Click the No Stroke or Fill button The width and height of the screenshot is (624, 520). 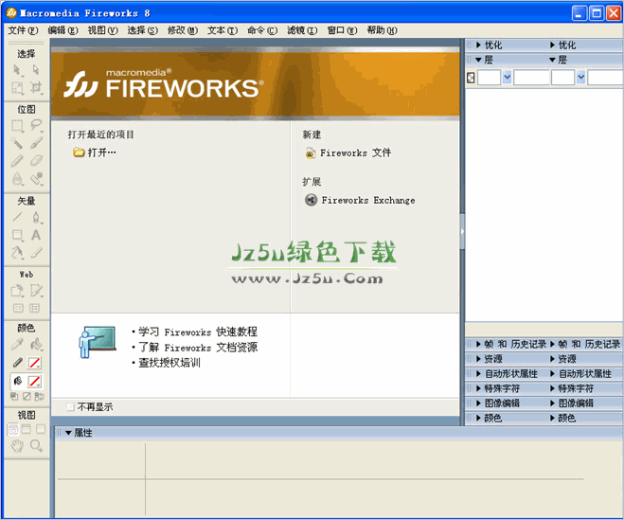(x=27, y=397)
